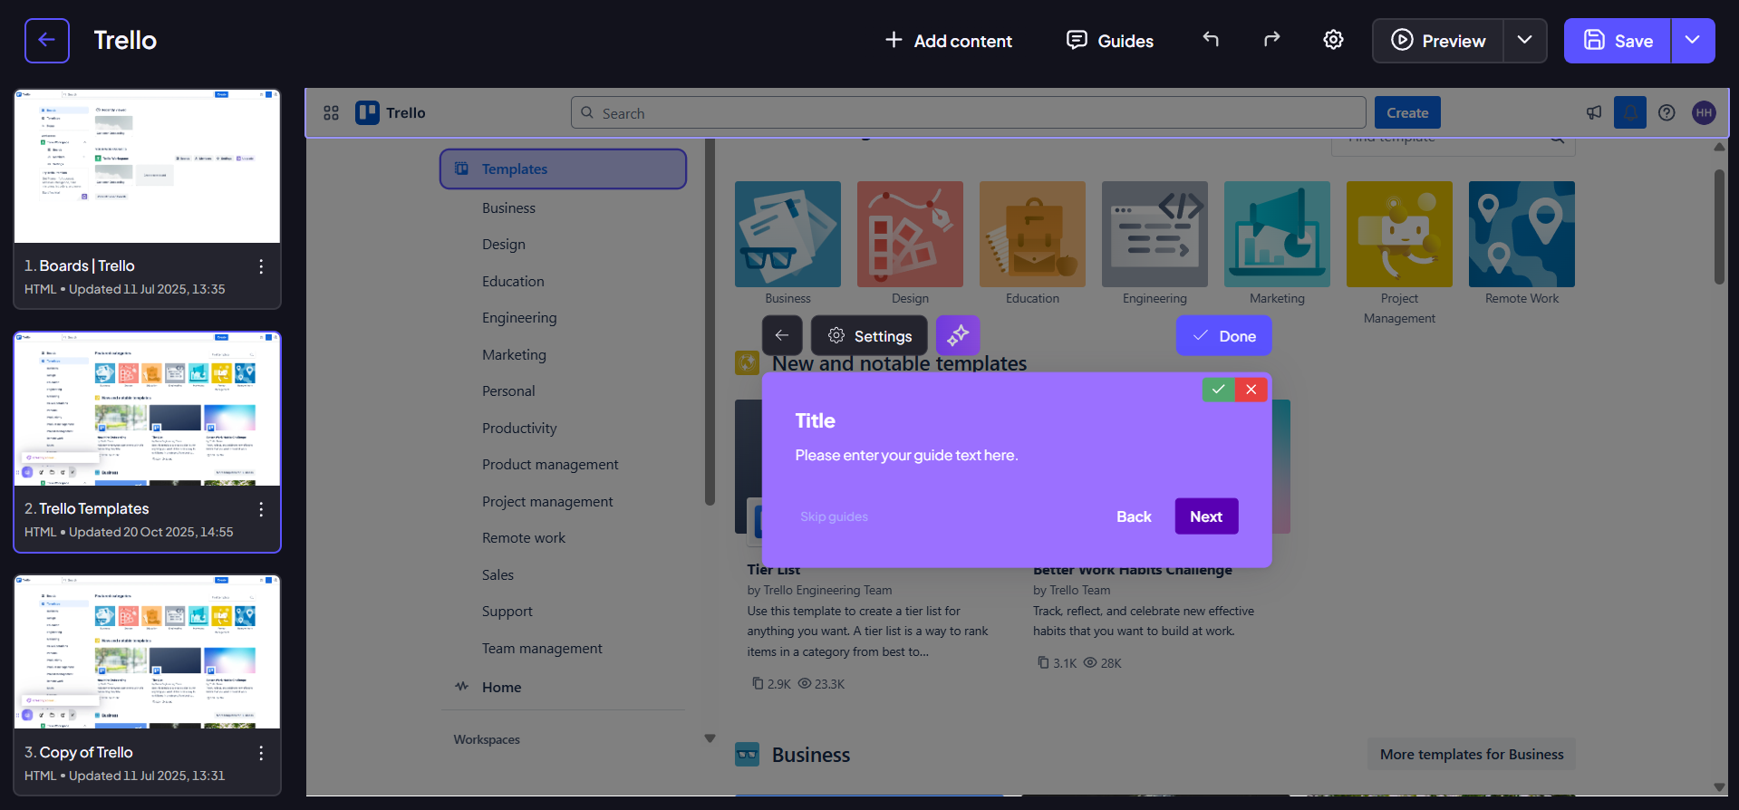Screen dimensions: 1739x810
Task: Click Home in the sidebar
Action: coord(501,688)
